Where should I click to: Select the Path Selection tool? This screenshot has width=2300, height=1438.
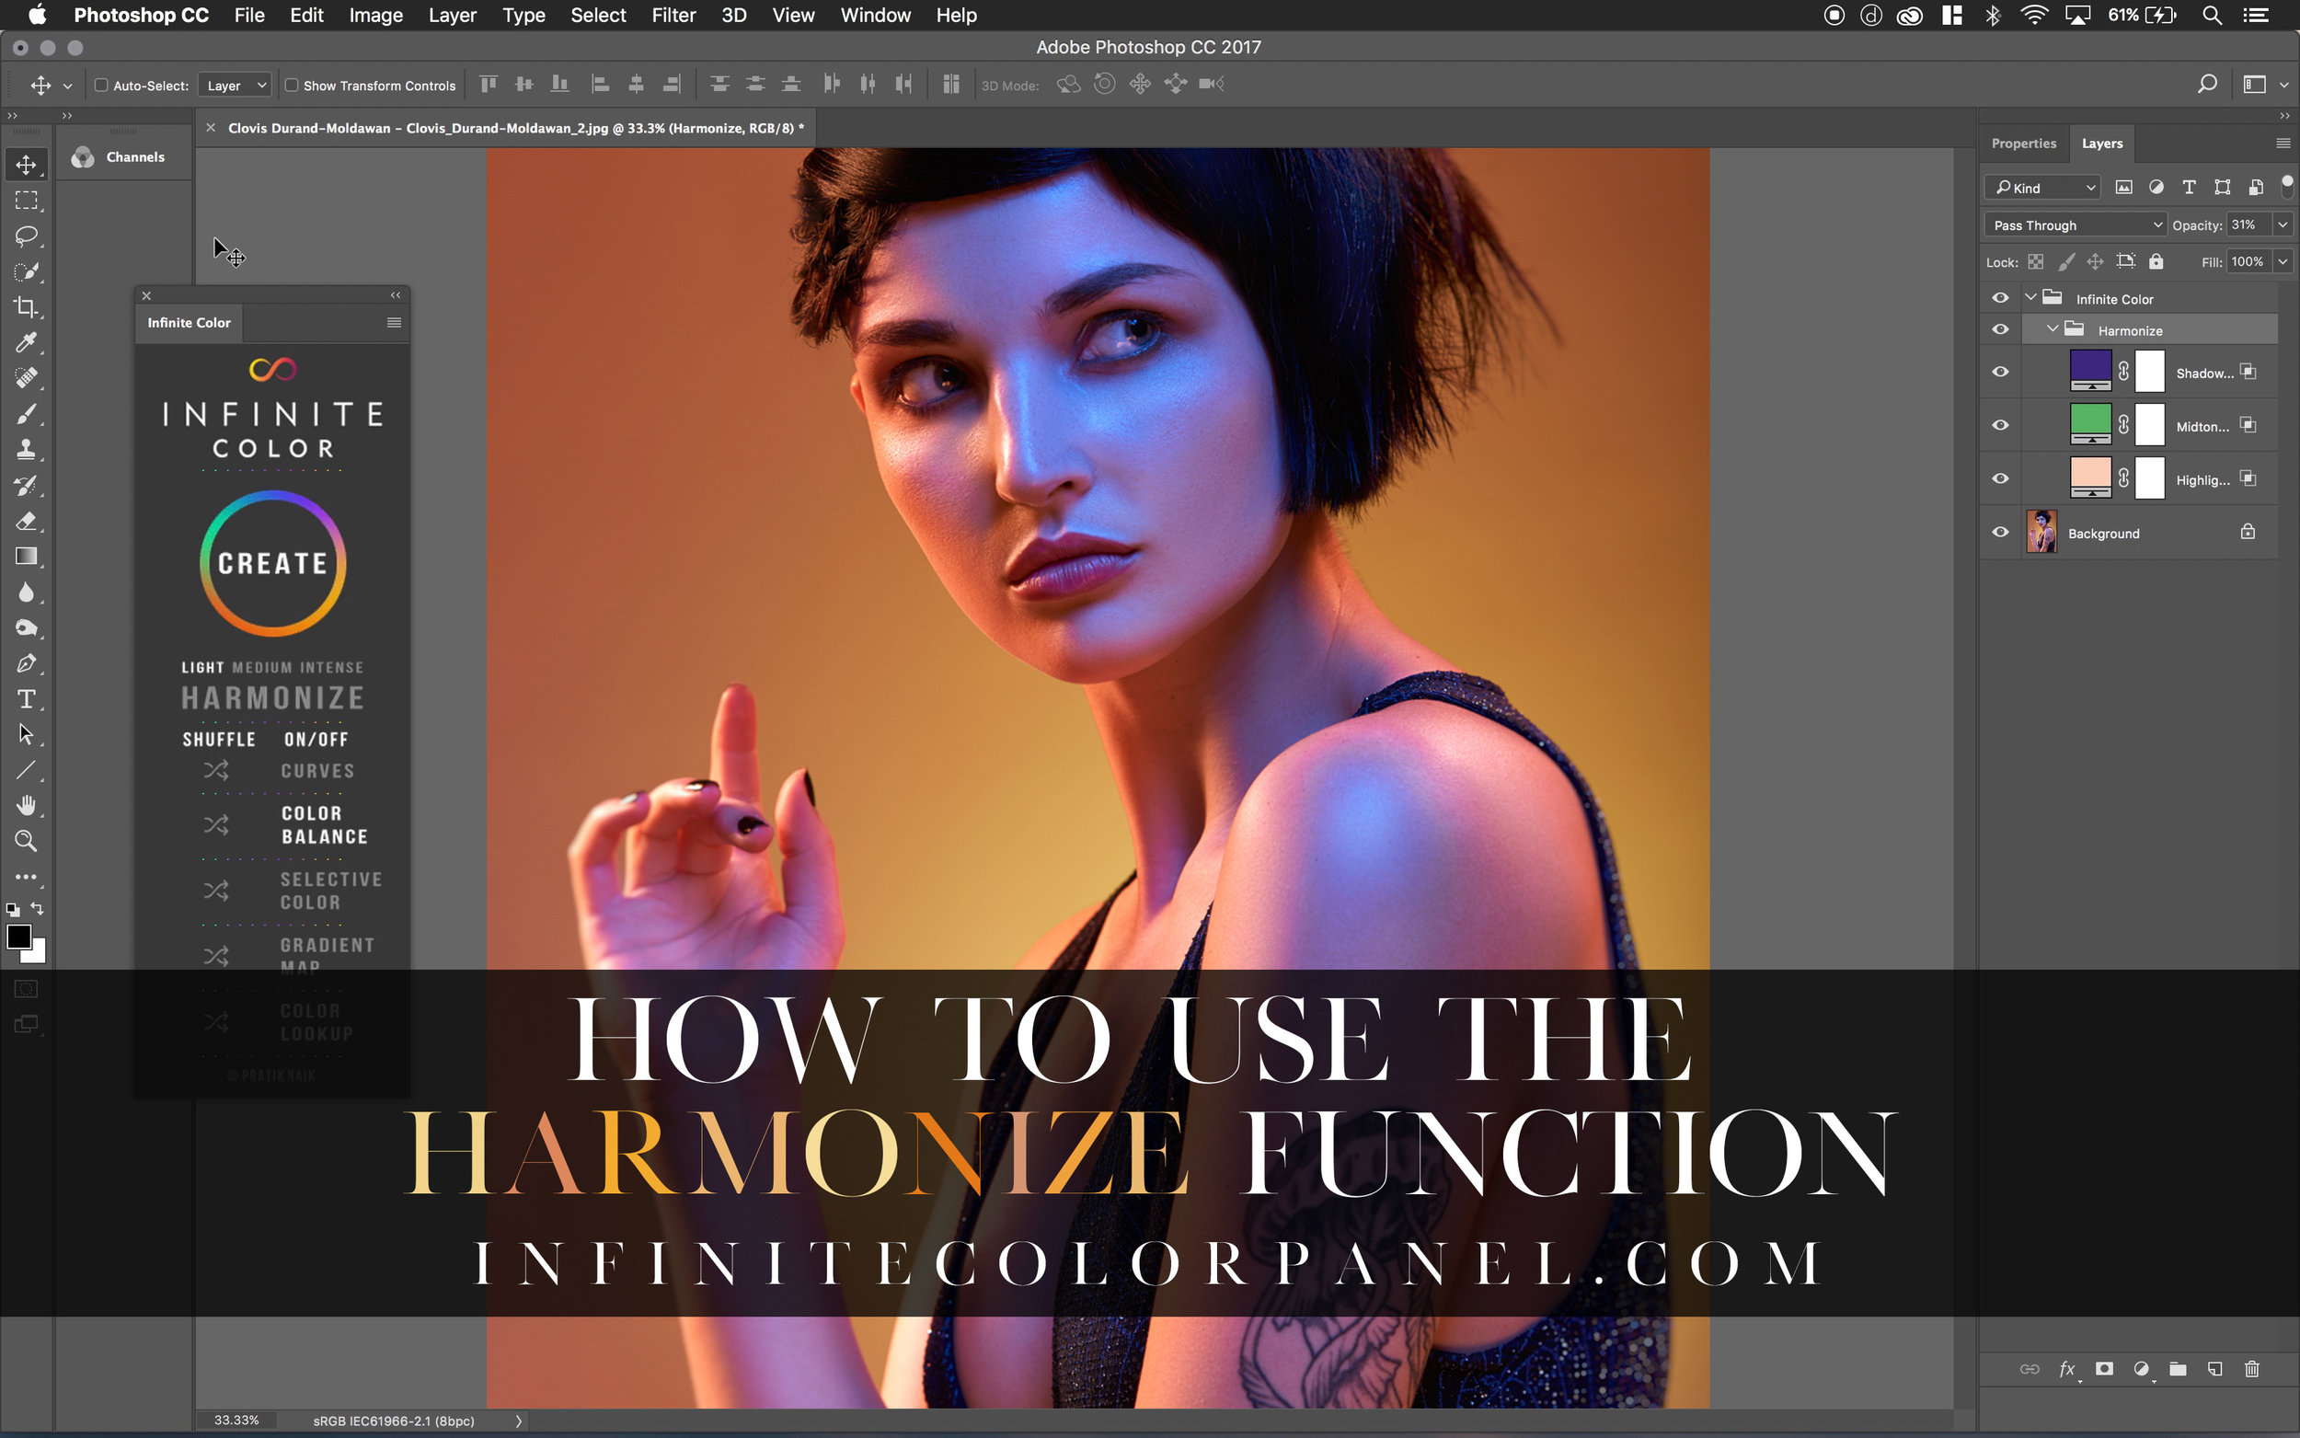pos(27,734)
